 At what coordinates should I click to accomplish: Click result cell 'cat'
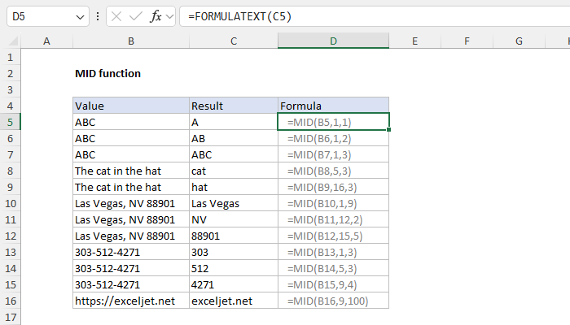click(234, 171)
